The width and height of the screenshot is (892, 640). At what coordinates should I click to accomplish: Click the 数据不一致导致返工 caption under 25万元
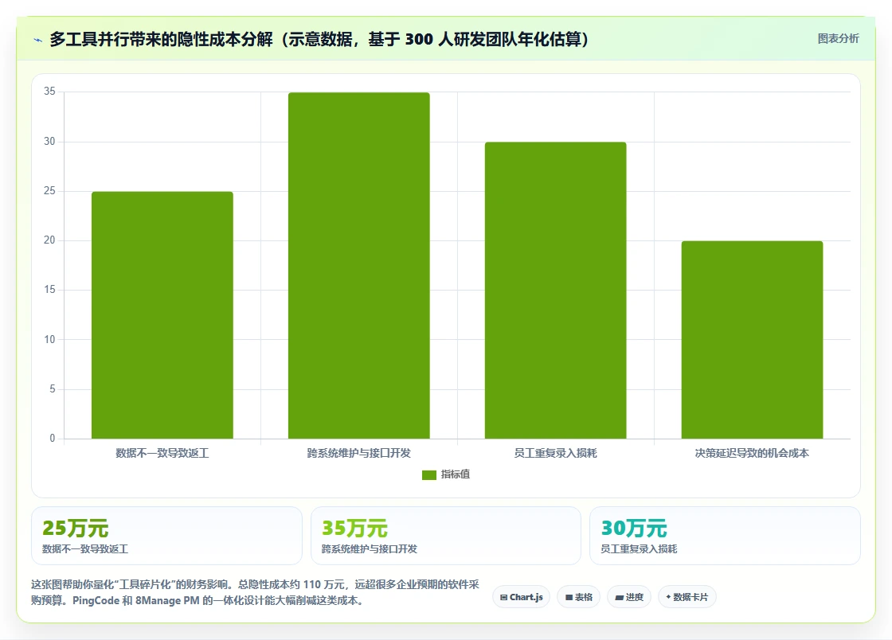point(85,549)
